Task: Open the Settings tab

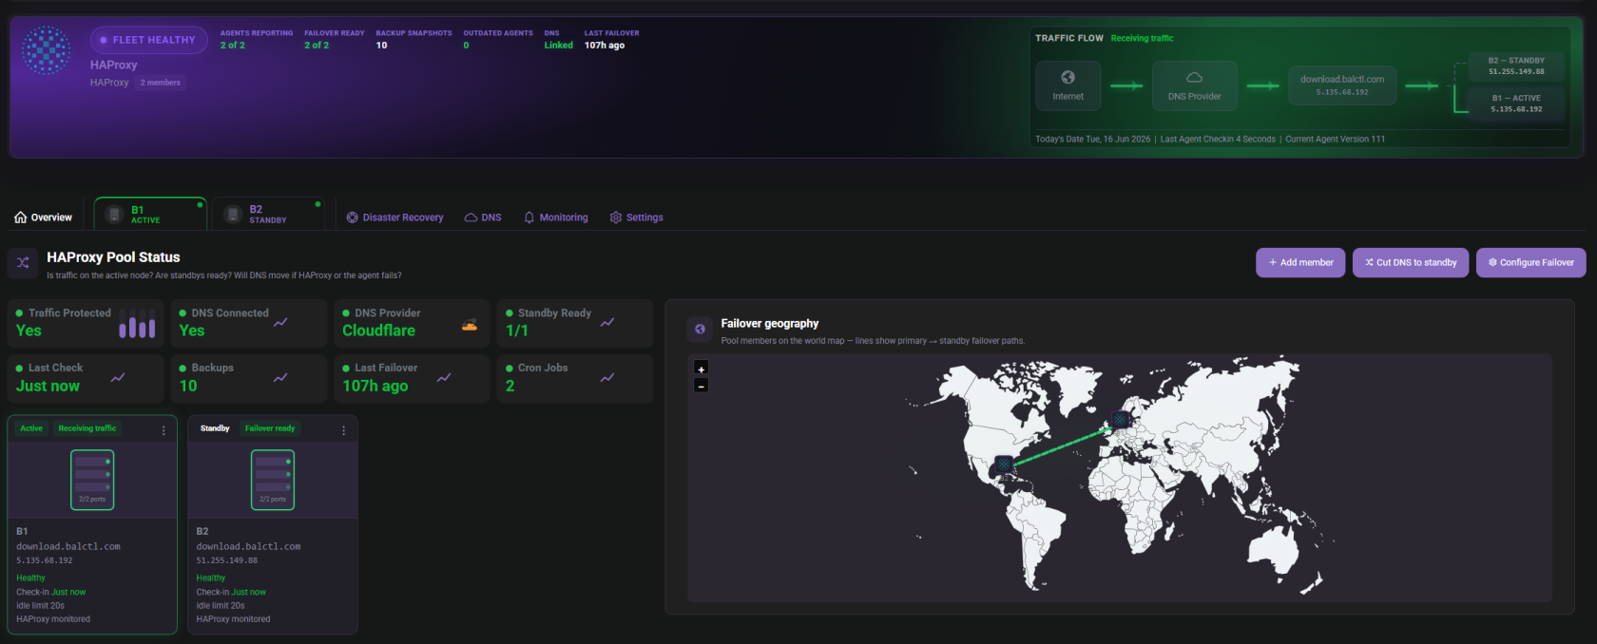Action: click(636, 218)
